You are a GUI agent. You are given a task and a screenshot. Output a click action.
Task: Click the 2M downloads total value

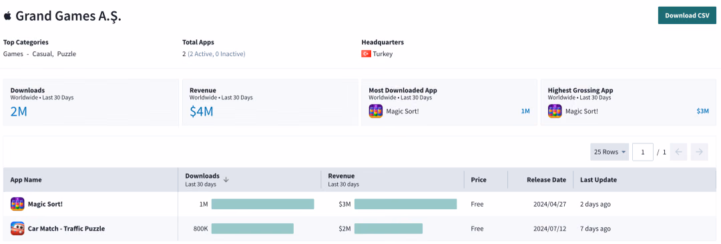coord(19,111)
